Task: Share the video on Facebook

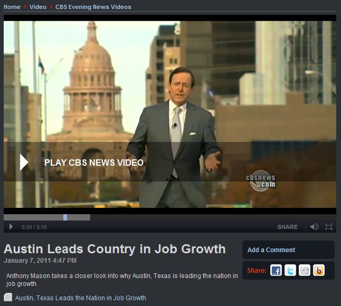Action: pos(276,270)
